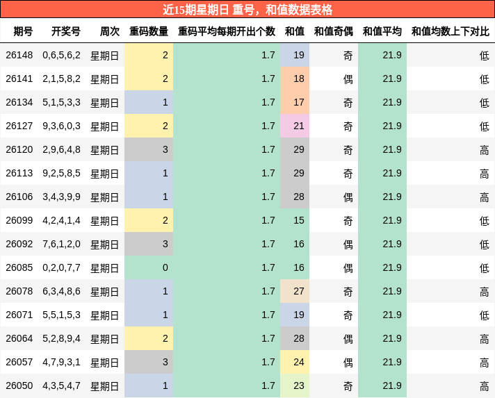Select the 重码数量 cell 3 in row 26120
Viewport: 495px width, 398px height.
(x=149, y=149)
